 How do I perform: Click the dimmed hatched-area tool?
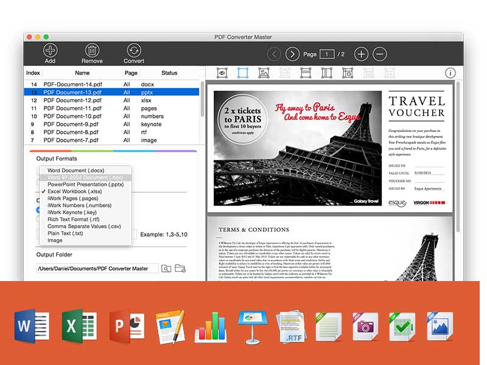[x=369, y=73]
